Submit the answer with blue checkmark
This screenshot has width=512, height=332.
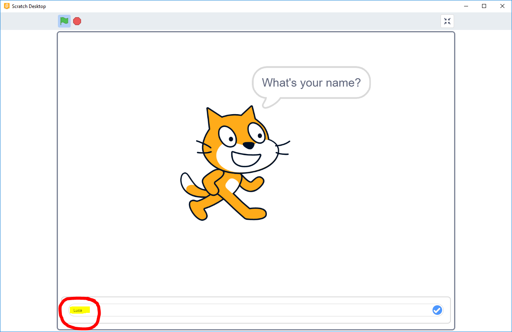click(x=437, y=310)
